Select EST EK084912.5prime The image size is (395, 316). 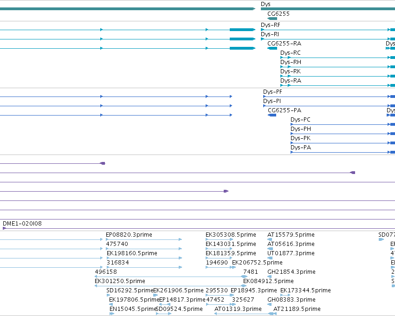[x=268, y=282]
